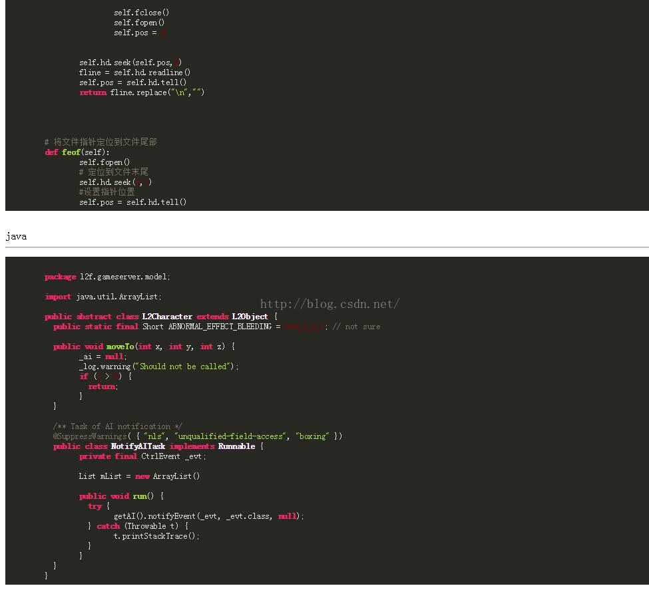Viewport: 649px width, 594px height.
Task: Click the "List mList = new ArrayList()" line
Action: click(x=139, y=476)
